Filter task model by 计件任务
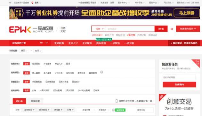 59,73
